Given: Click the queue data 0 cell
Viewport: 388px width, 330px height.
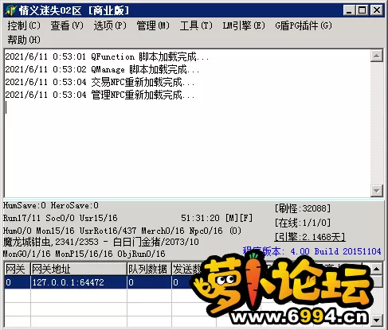Looking at the screenshot, I should (149, 282).
